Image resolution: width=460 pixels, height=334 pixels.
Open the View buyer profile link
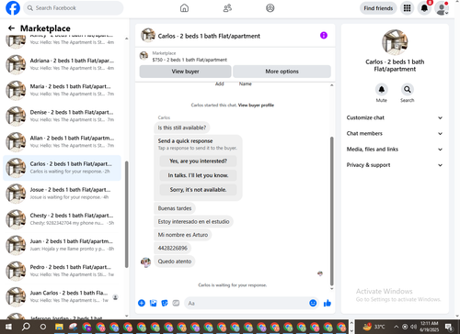(x=256, y=106)
